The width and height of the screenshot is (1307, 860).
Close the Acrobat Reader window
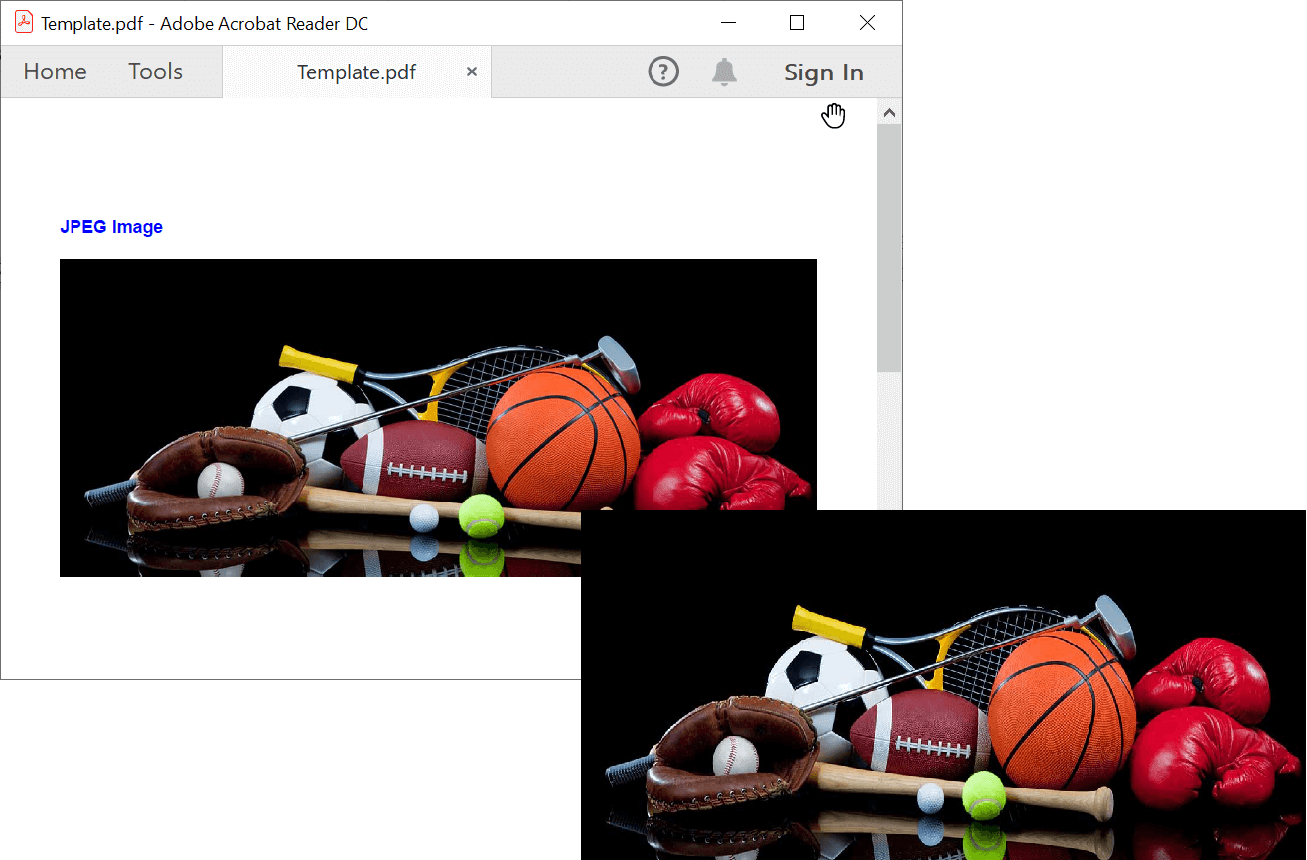tap(867, 23)
